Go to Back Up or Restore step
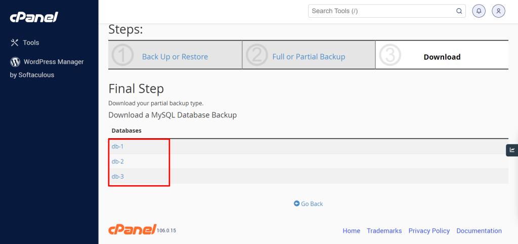The image size is (518, 244). click(x=175, y=57)
